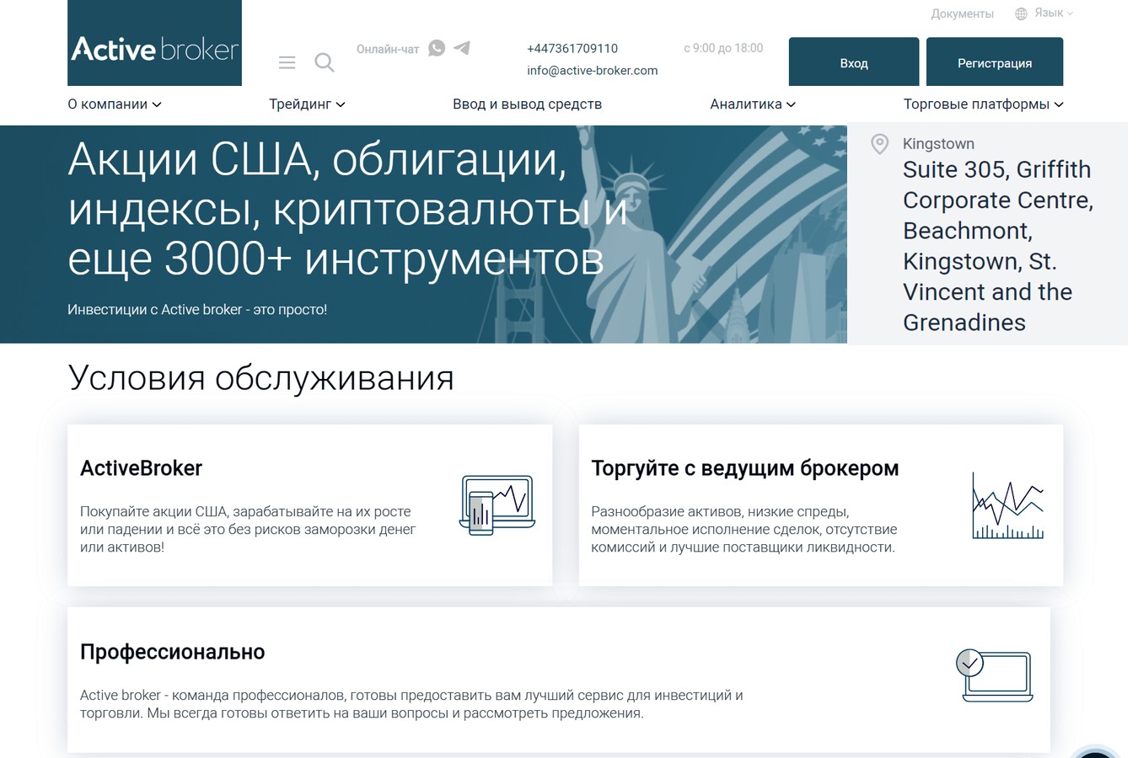Click the globe language icon
The image size is (1138, 758).
pyautogui.click(x=1021, y=13)
